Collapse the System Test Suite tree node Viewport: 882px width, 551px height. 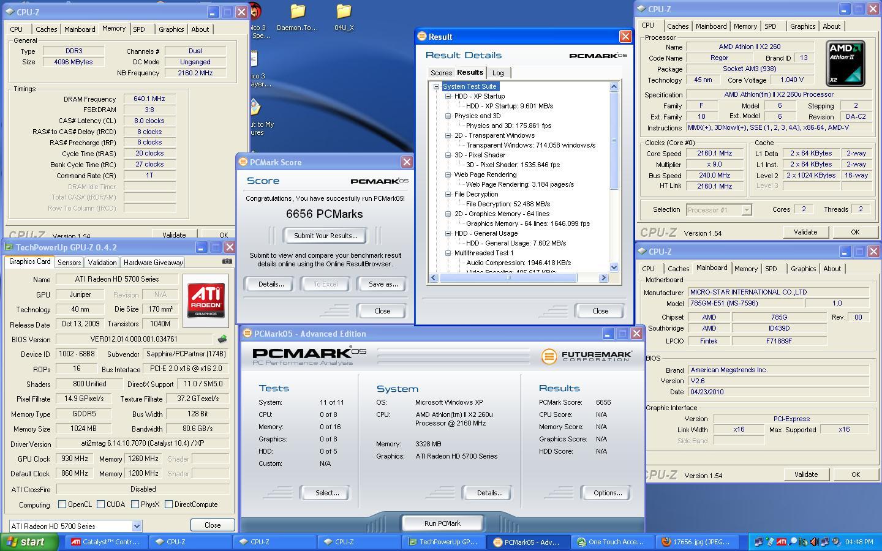coord(436,86)
